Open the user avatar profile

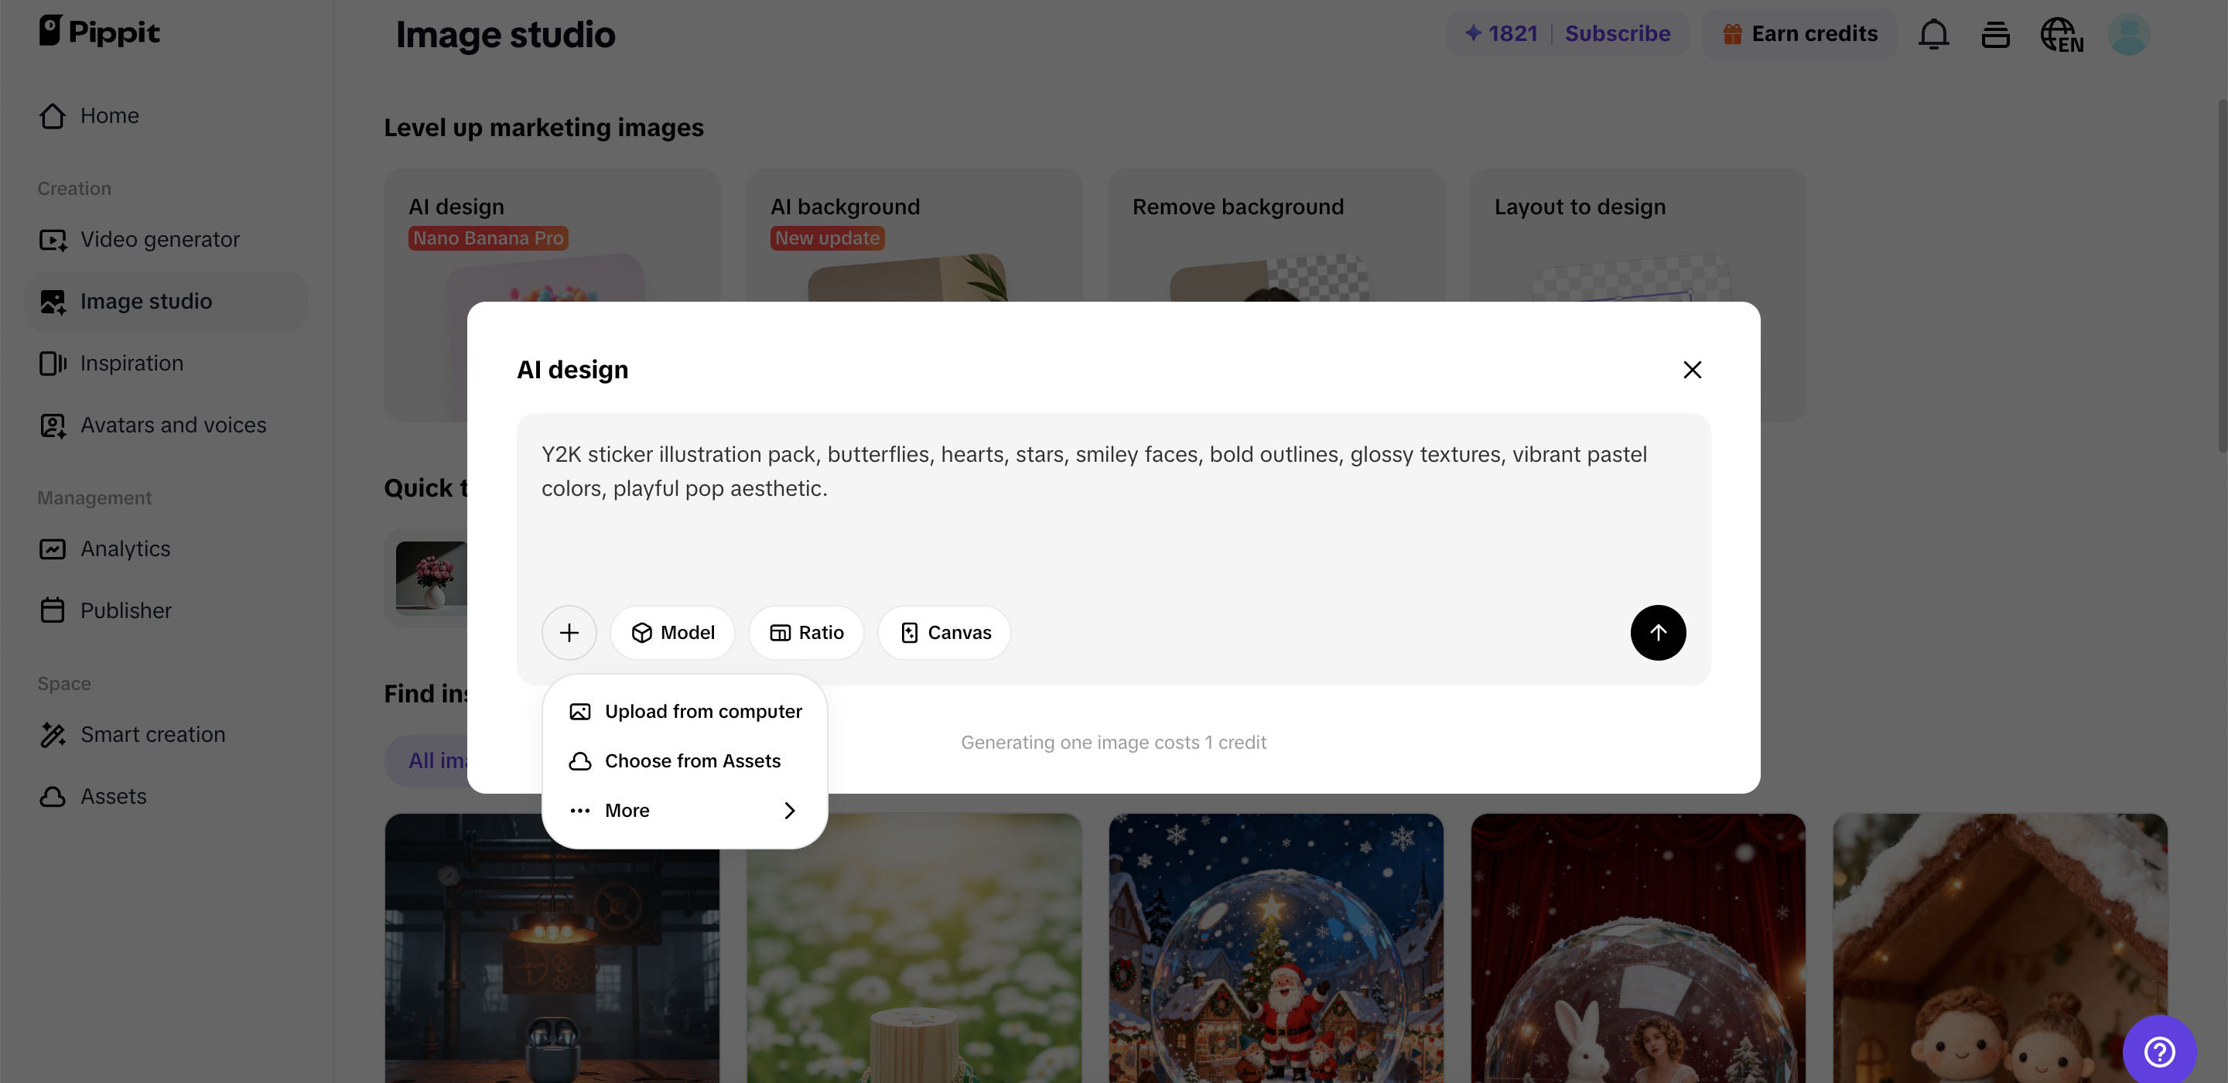click(x=2127, y=35)
